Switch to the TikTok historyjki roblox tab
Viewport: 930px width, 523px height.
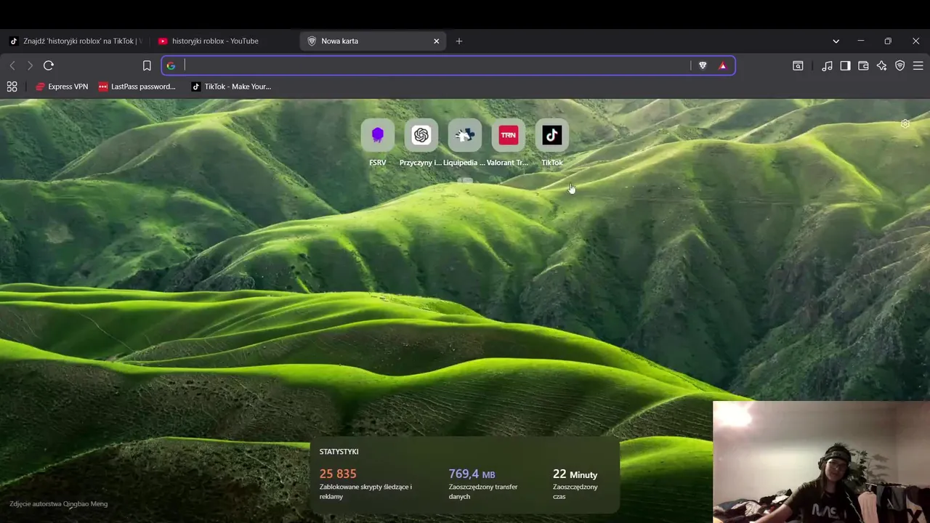tap(76, 41)
